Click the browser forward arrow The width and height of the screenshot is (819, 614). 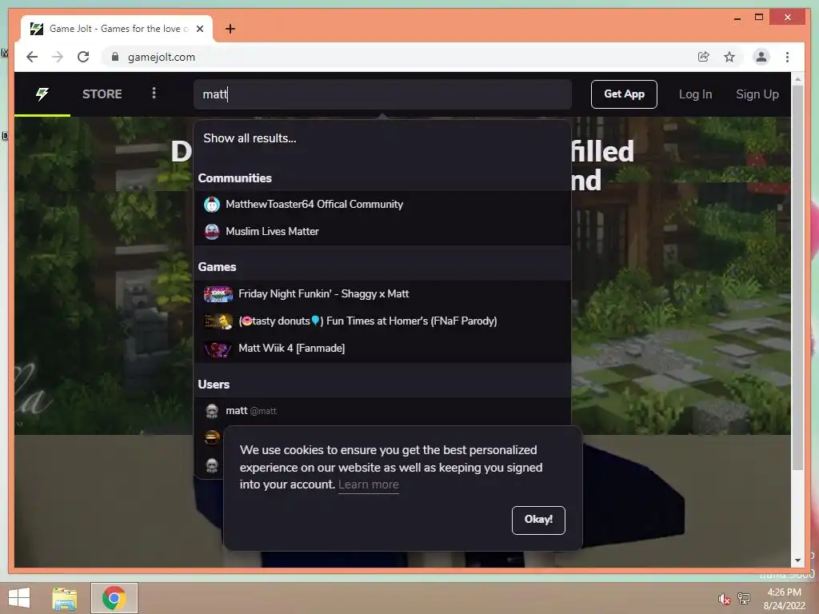tap(58, 57)
